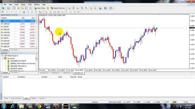Toggle the Data Window toolbar button
Image resolution: width=195 pixels, height=109 pixels.
[18, 8]
